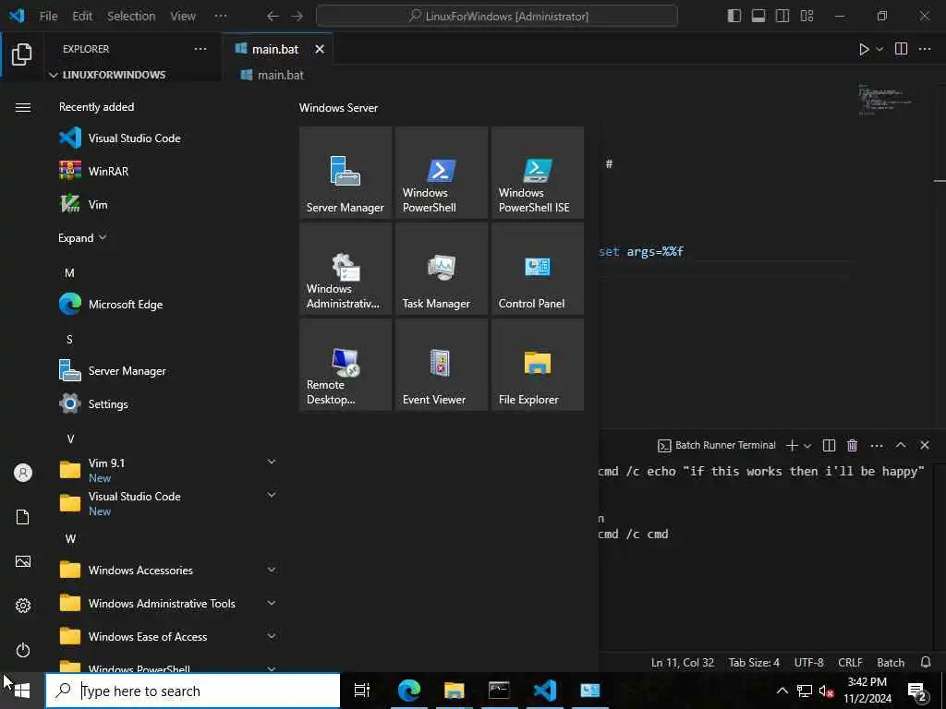The height and width of the screenshot is (709, 946).
Task: Open the Edit menu
Action: point(82,17)
